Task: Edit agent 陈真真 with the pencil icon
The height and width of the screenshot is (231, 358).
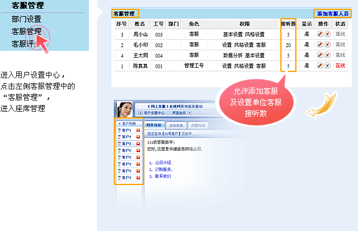Action: tap(320, 66)
